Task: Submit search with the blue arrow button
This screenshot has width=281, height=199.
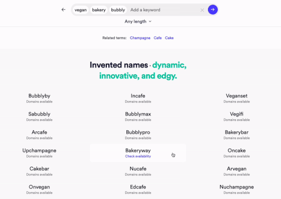Action: (213, 10)
